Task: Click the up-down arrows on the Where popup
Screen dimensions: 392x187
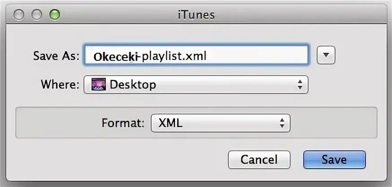Action: (x=300, y=85)
